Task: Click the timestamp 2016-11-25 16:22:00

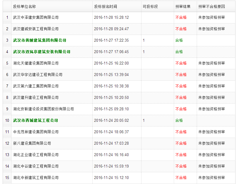Action: [111, 63]
